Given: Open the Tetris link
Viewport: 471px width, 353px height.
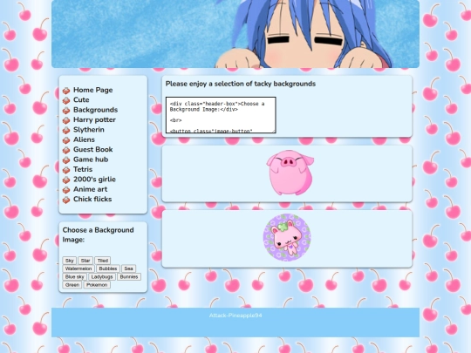Looking at the screenshot, I should coord(83,169).
